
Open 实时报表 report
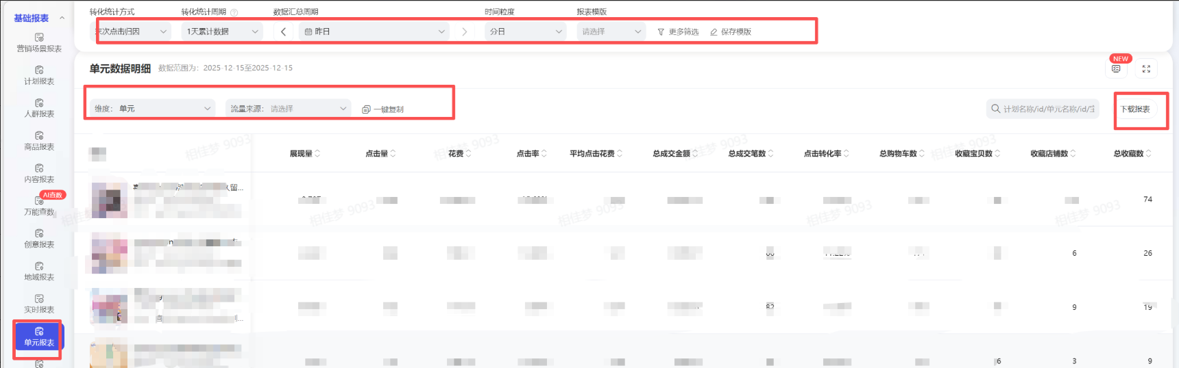pos(39,304)
